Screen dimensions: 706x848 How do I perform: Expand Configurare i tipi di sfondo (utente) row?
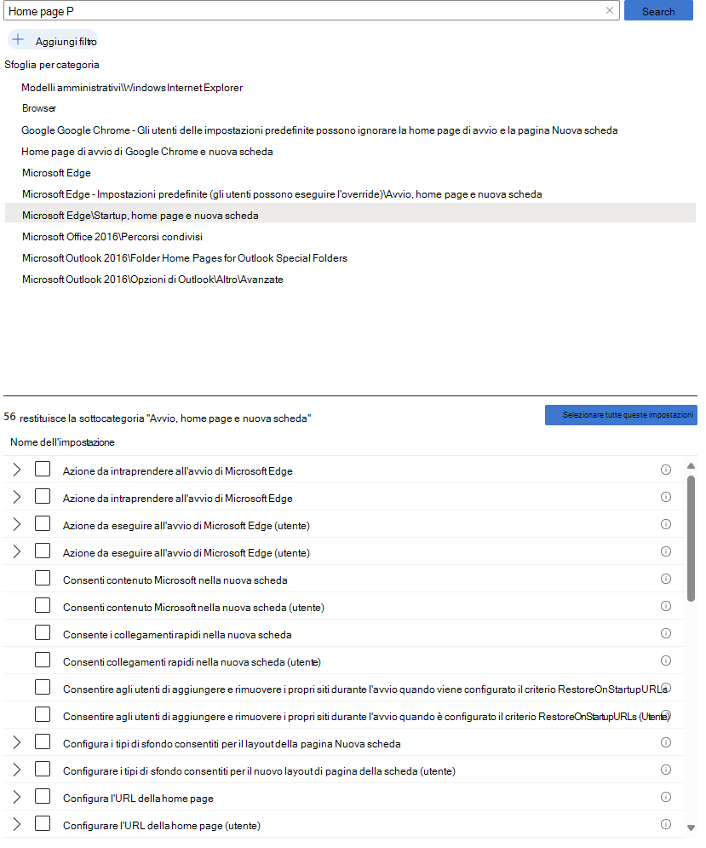[x=17, y=770]
